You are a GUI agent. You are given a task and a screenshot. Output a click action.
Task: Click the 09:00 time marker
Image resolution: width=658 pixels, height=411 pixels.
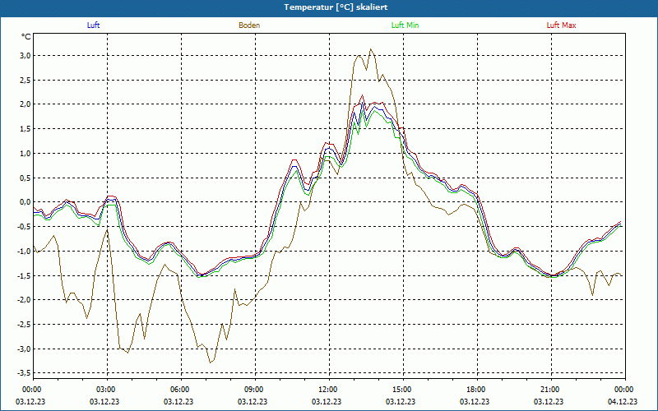(x=254, y=390)
